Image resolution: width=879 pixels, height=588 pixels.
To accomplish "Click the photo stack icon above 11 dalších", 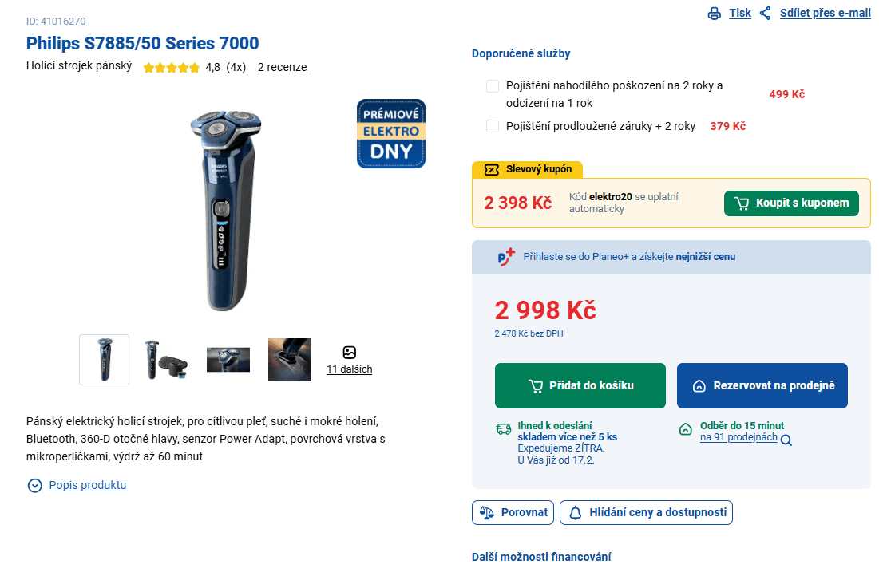I will click(349, 351).
